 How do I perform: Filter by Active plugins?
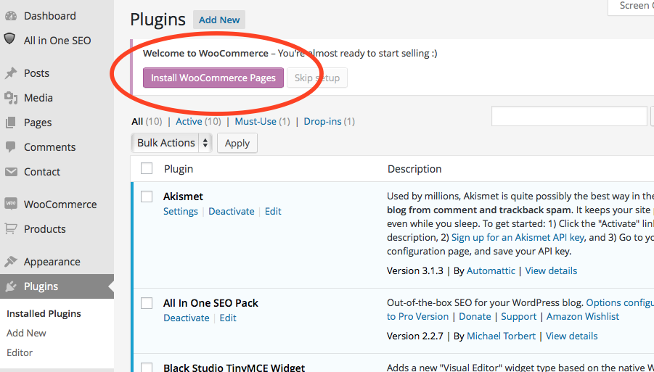pyautogui.click(x=189, y=121)
